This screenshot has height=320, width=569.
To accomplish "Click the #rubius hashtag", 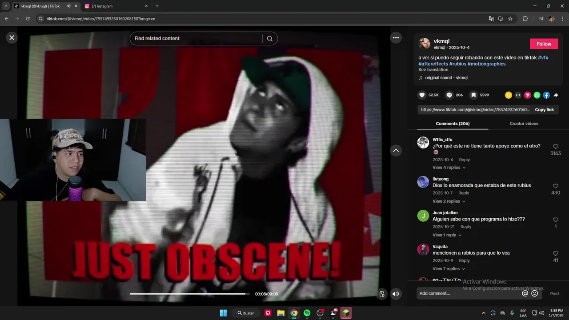I will (x=458, y=64).
